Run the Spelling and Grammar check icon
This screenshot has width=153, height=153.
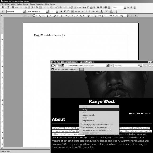coord(37,7)
